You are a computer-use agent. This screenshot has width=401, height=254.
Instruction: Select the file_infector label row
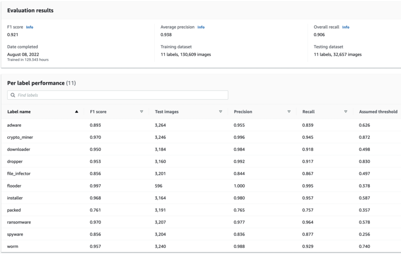pyautogui.click(x=201, y=173)
